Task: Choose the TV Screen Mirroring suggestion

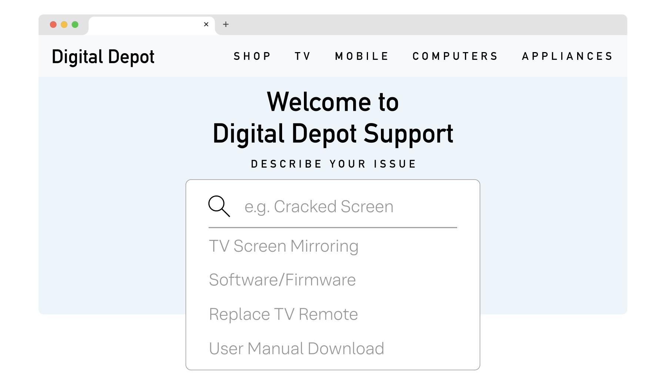Action: pyautogui.click(x=284, y=246)
